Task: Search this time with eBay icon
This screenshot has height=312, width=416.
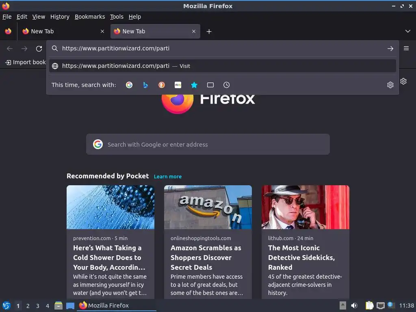Action: (178, 85)
